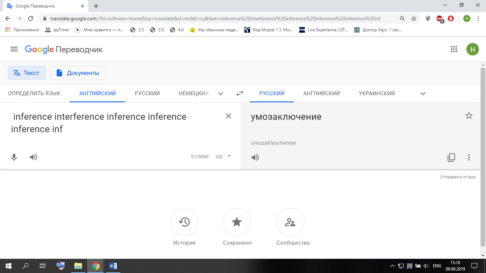Open Сообщества community page
The image size is (486, 273).
point(293,227)
